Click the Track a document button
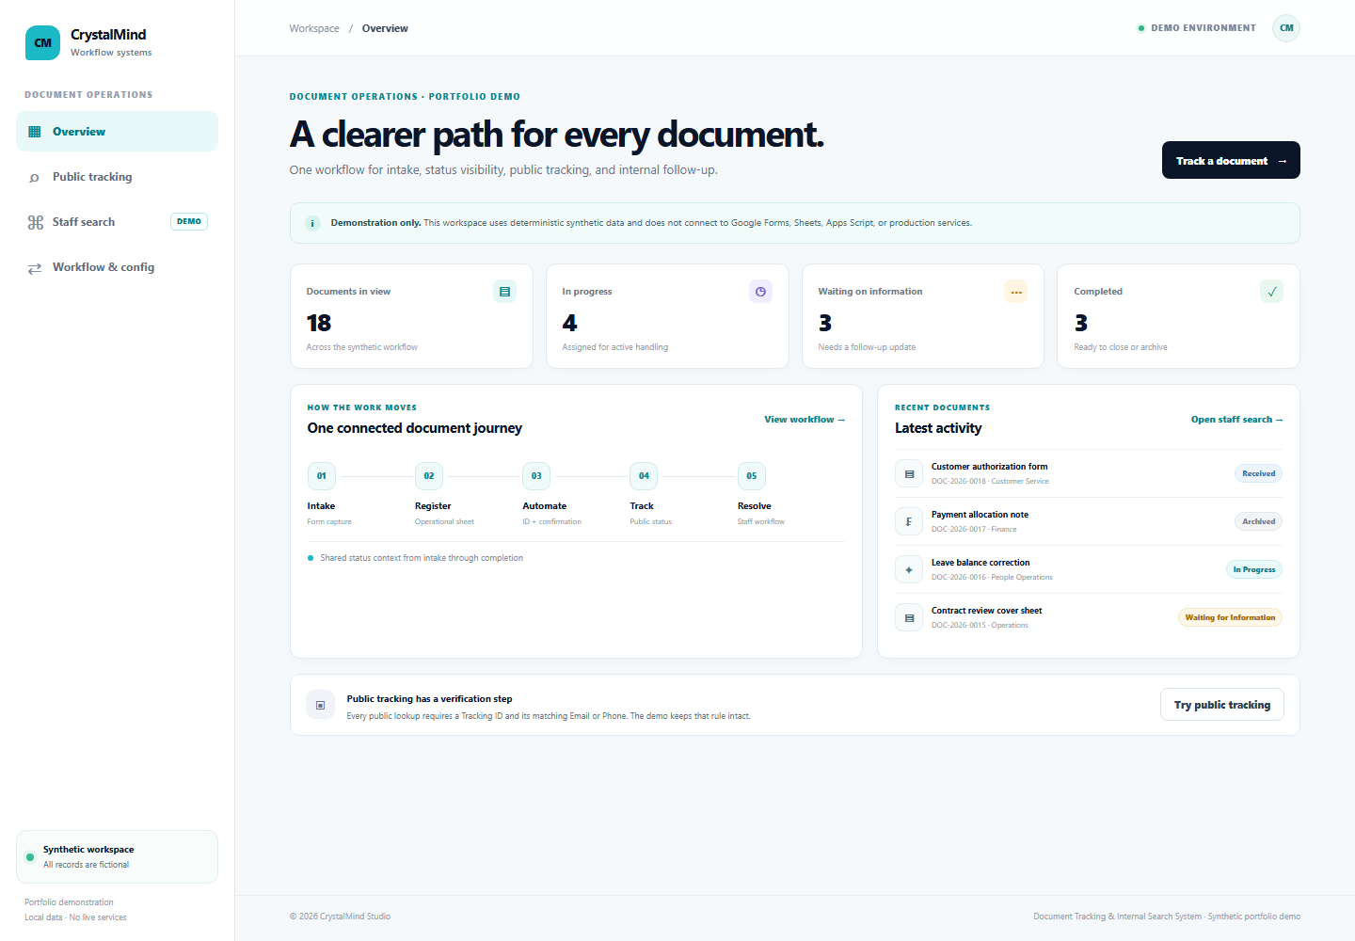This screenshot has height=941, width=1355. pos(1231,160)
